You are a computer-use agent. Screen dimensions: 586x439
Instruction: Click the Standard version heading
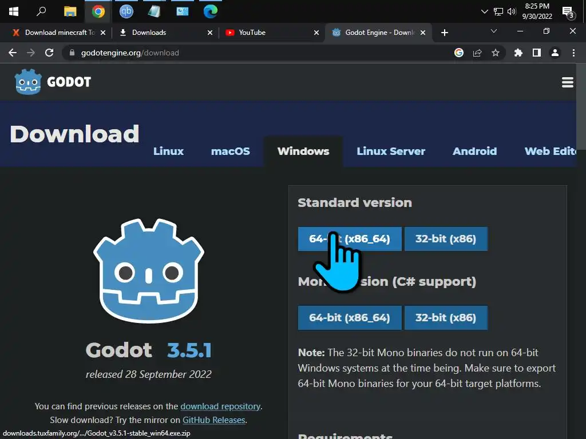(355, 203)
